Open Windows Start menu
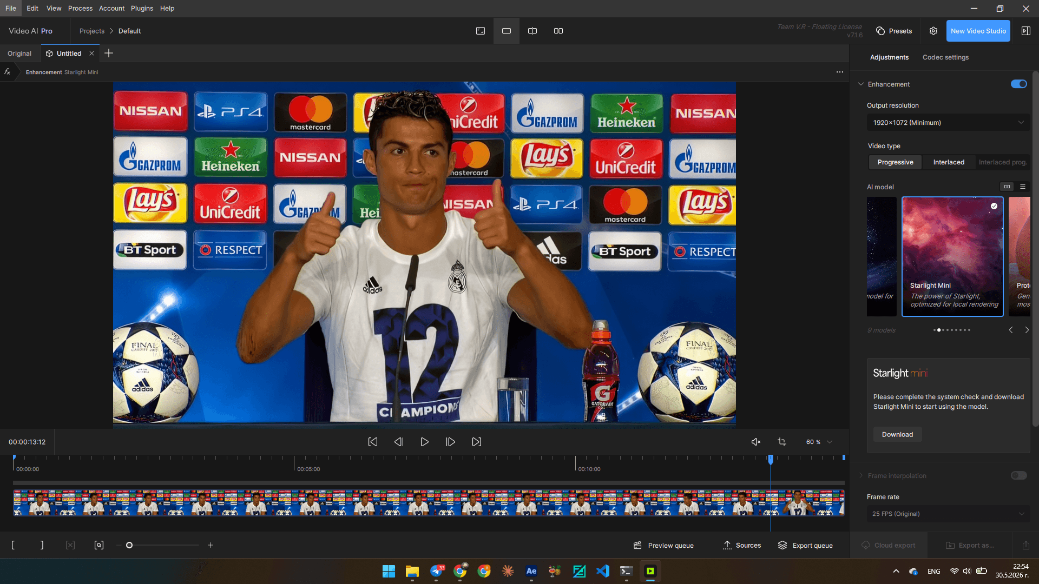This screenshot has height=584, width=1039. click(389, 571)
